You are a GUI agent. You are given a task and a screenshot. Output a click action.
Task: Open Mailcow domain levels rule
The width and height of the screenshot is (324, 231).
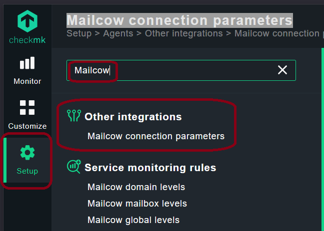[136, 187]
